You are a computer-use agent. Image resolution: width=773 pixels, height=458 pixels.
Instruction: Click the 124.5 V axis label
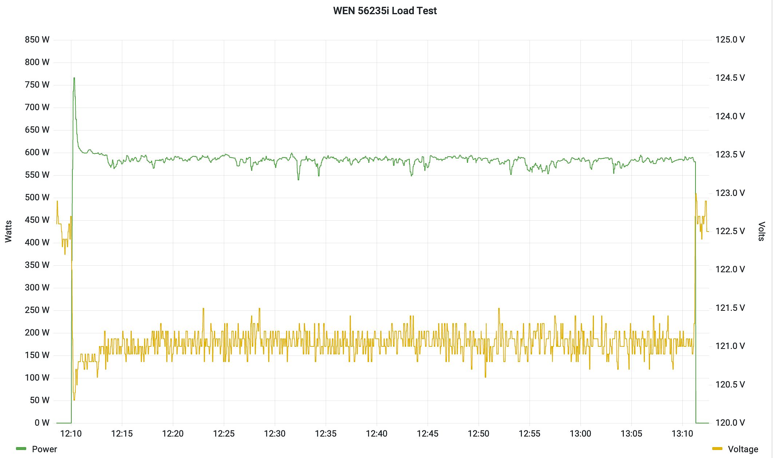pyautogui.click(x=730, y=78)
